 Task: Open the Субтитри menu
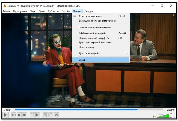pos(53,11)
